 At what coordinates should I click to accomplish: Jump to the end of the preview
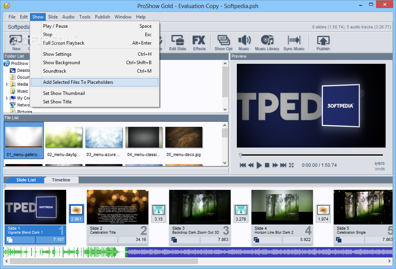point(283,165)
